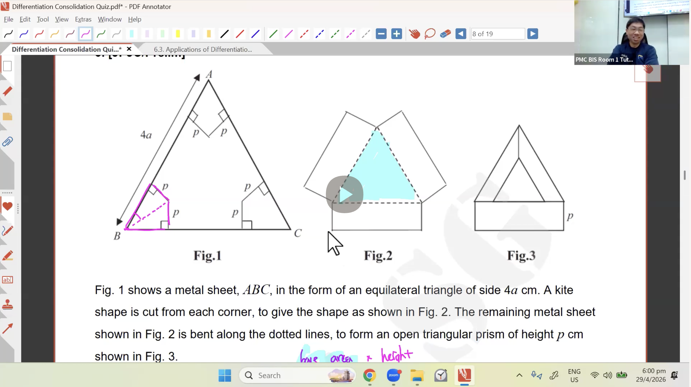Select the sidebar text box tool
The image size is (691, 387).
(7, 280)
